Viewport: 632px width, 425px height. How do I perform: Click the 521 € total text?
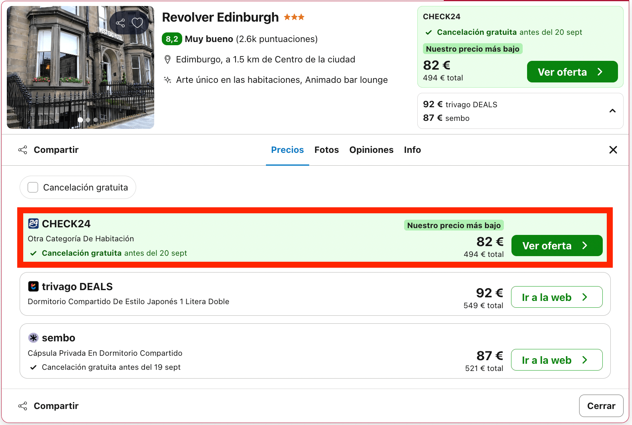[x=484, y=368]
